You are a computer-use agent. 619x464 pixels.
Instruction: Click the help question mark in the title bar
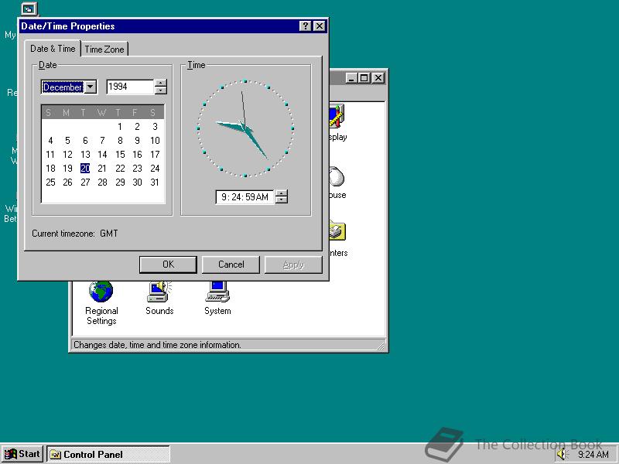(306, 26)
